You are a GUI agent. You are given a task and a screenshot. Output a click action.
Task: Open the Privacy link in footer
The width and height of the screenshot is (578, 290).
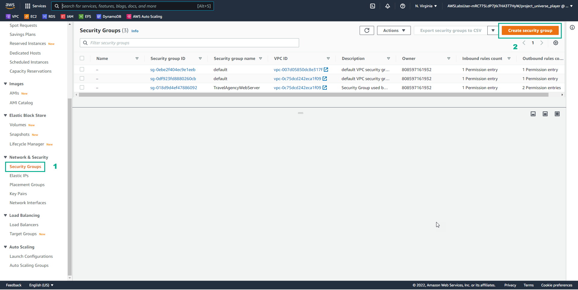point(510,285)
